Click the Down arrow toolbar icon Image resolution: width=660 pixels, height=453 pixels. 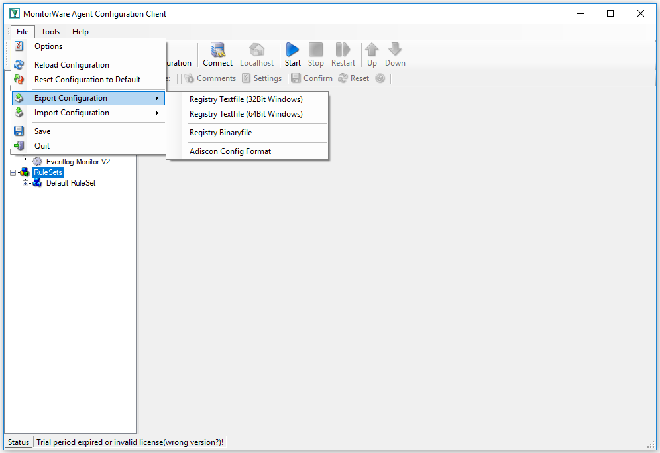click(395, 50)
